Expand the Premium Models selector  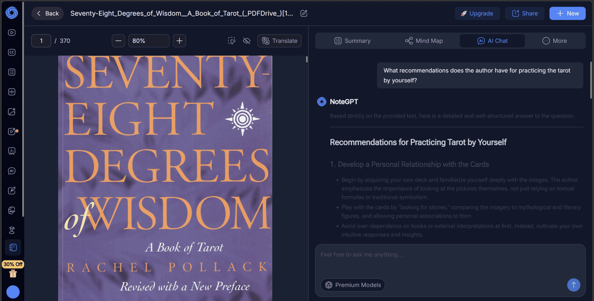pos(353,285)
